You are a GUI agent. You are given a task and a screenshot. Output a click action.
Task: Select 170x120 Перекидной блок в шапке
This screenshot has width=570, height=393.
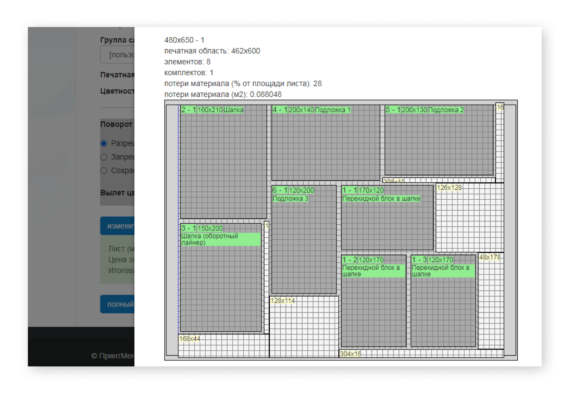[387, 218]
